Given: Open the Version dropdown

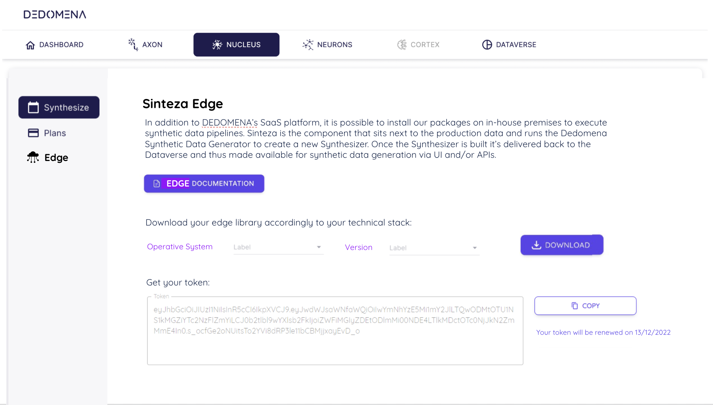Looking at the screenshot, I should tap(434, 248).
